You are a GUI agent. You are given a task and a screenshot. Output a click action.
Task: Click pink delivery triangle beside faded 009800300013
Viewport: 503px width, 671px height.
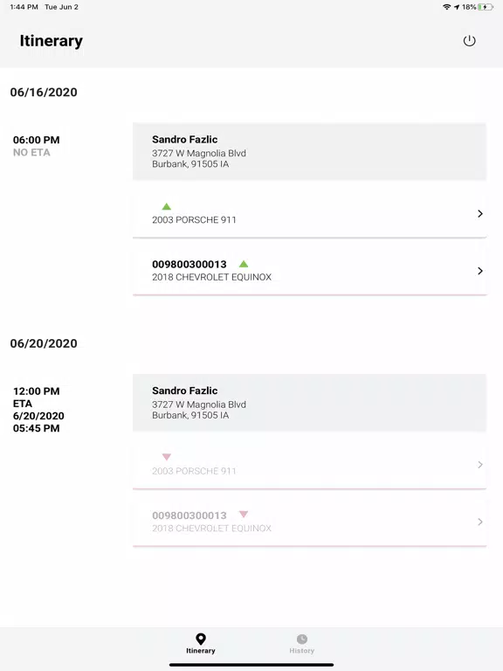[244, 514]
